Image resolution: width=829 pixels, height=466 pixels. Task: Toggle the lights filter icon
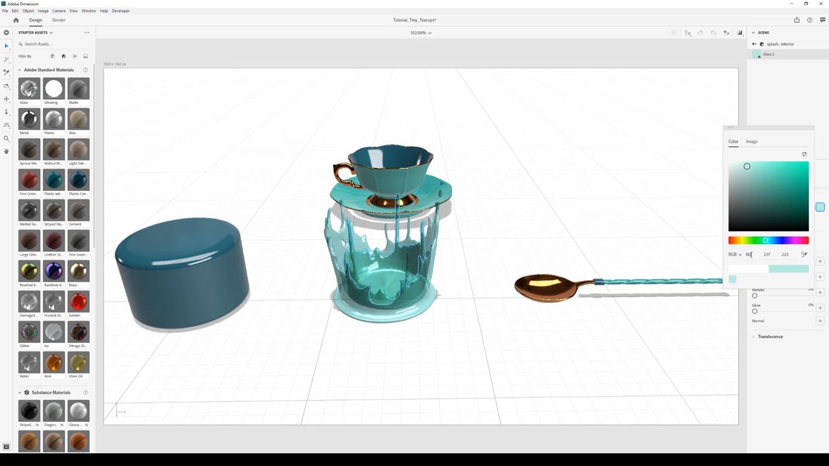pos(74,56)
